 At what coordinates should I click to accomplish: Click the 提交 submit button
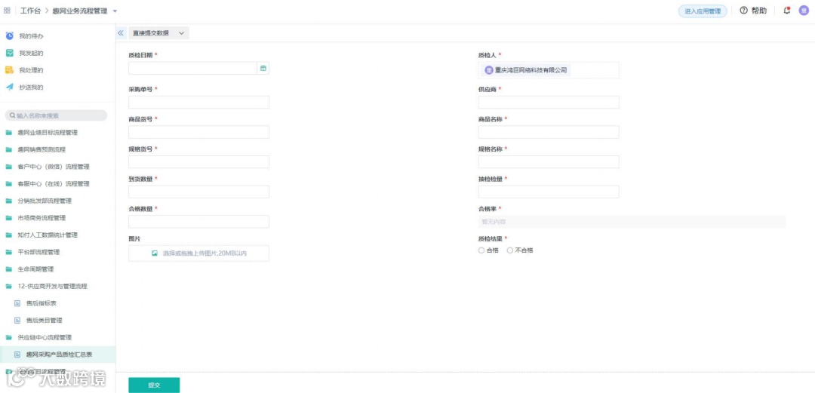tap(154, 385)
